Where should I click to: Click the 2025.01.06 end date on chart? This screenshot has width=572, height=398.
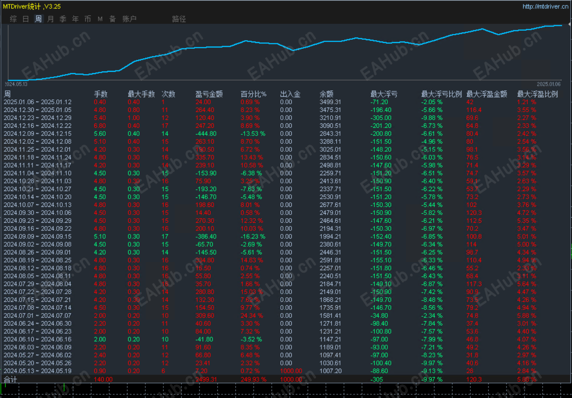tap(549, 84)
